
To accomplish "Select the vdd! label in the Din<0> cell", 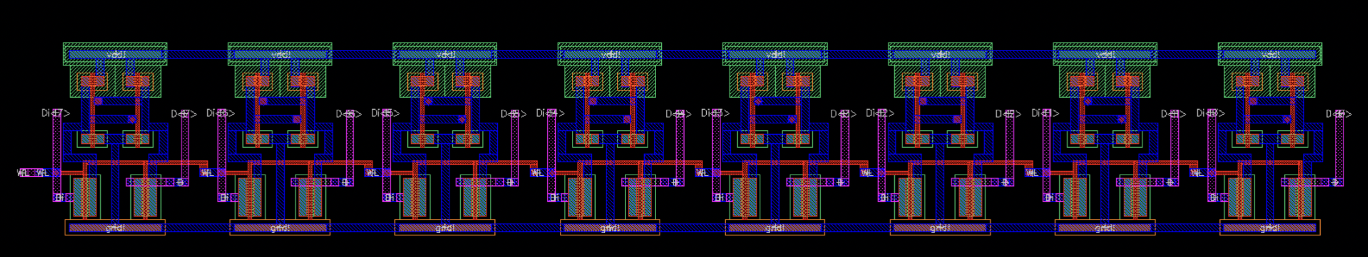I will (1271, 55).
